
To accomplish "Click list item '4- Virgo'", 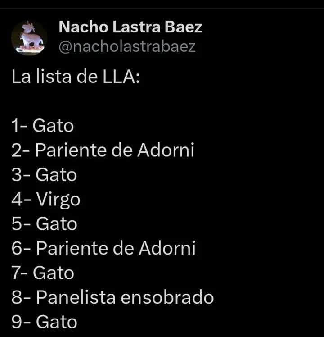I will click(46, 199).
